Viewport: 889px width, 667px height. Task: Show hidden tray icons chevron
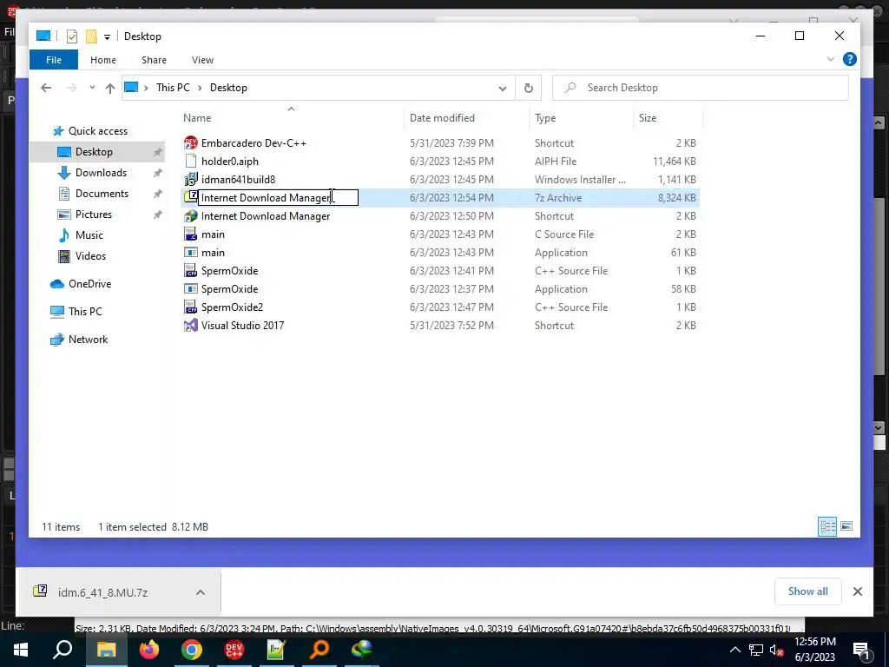click(x=734, y=650)
